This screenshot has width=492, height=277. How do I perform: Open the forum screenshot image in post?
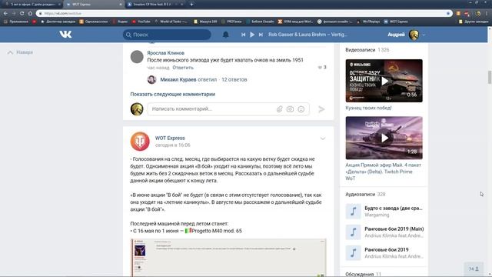click(x=228, y=258)
